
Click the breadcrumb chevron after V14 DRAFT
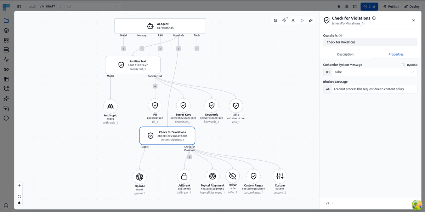click(x=60, y=6)
